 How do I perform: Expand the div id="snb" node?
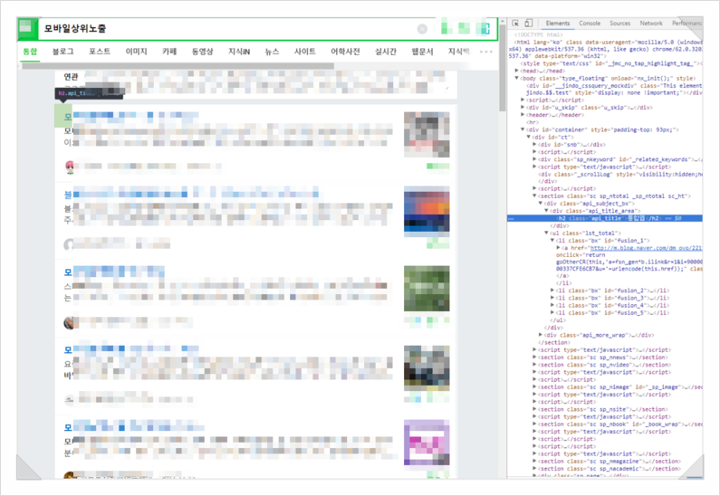tap(534, 144)
